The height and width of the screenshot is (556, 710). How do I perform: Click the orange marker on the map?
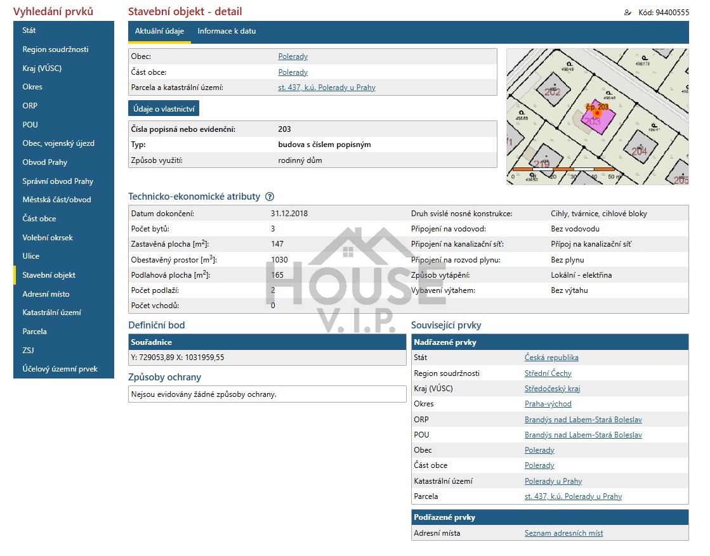596,113
